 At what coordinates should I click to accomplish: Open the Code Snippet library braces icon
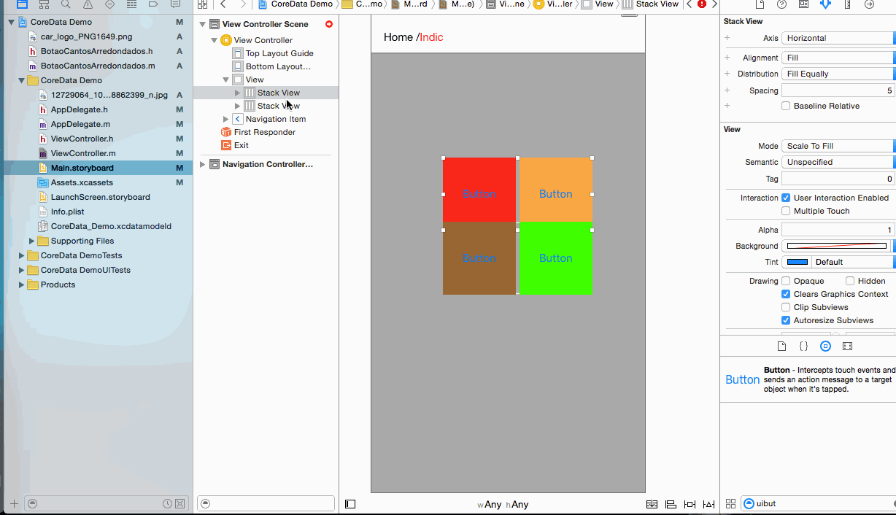click(x=803, y=346)
